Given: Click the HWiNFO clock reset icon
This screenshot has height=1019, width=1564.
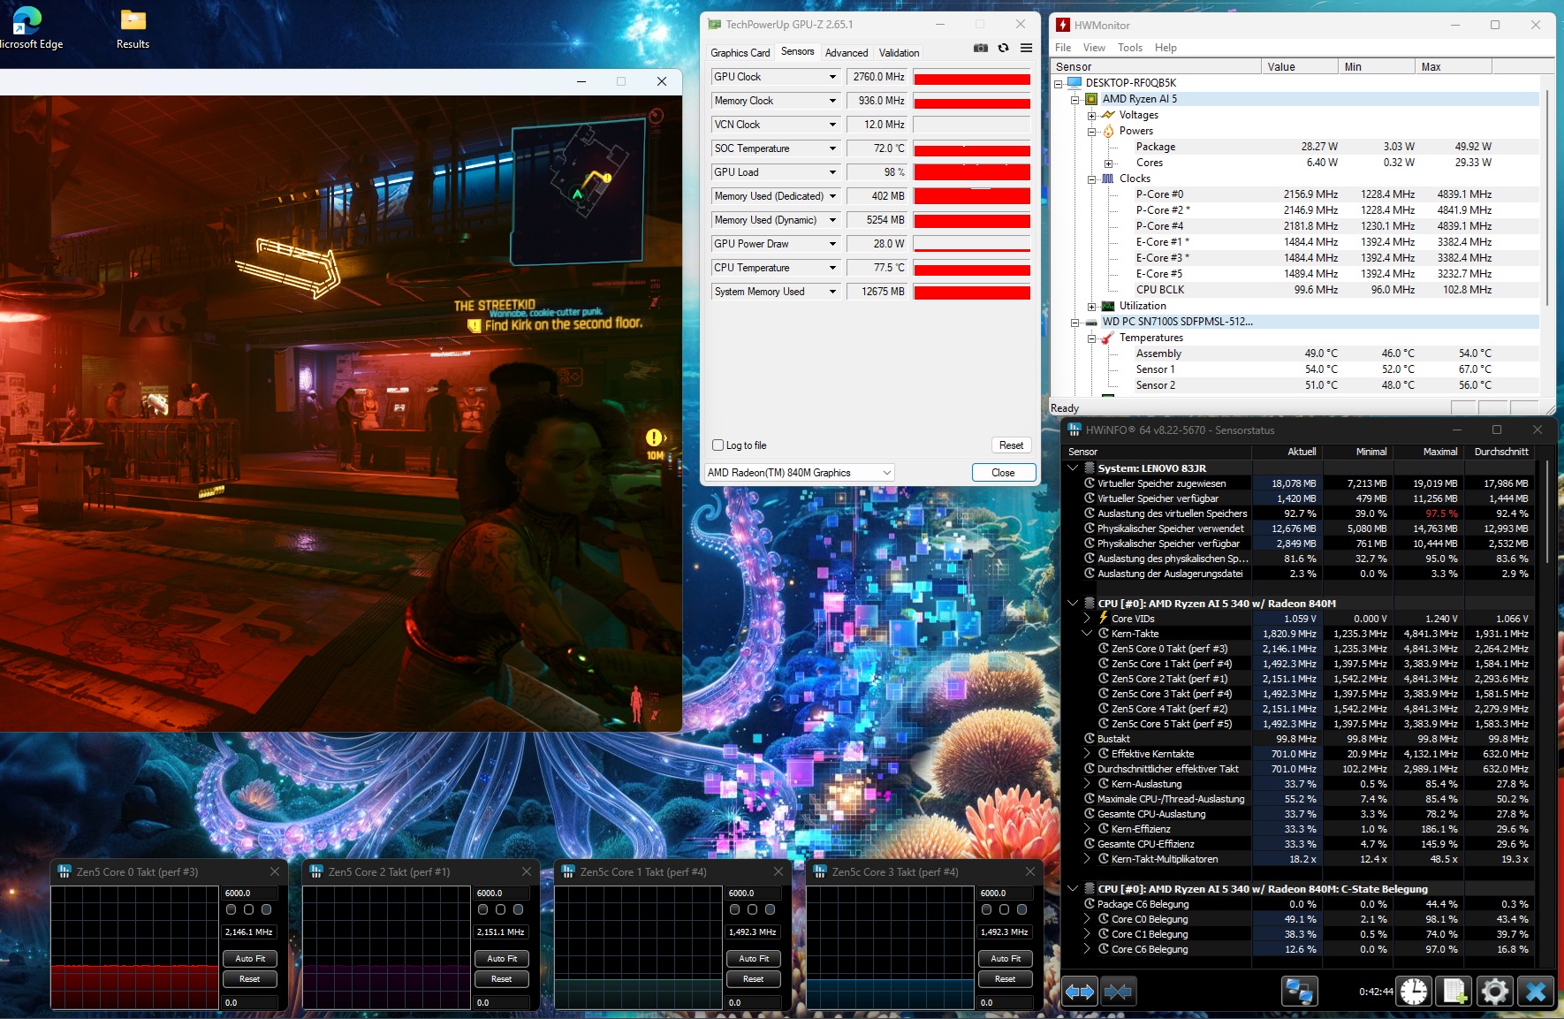Looking at the screenshot, I should [1414, 992].
